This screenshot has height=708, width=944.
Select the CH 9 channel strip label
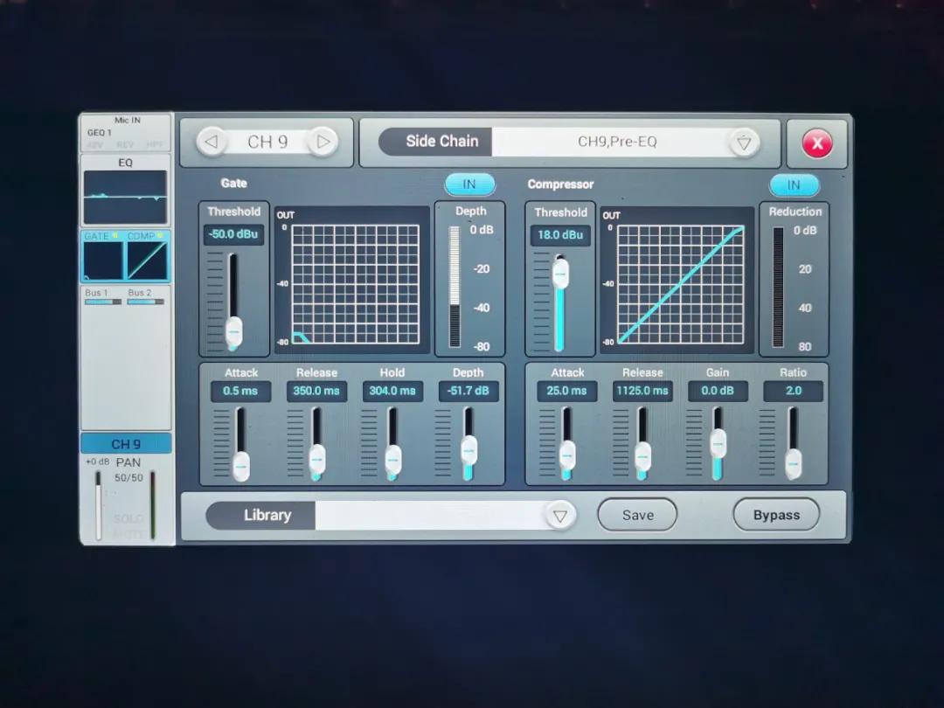pos(126,444)
